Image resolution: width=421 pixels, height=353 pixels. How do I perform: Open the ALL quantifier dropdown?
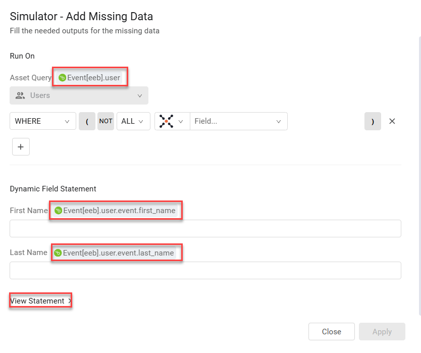(x=133, y=121)
